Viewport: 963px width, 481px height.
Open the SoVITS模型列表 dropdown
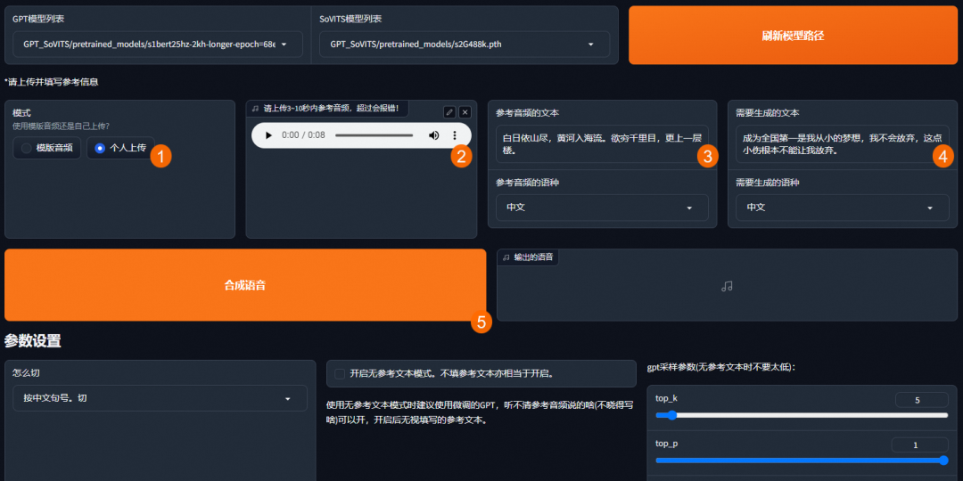[x=465, y=45]
